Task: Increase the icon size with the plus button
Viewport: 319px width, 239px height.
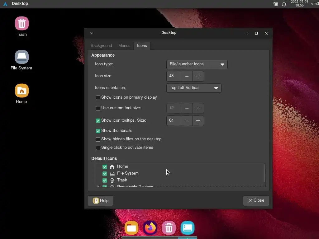Action: tap(198, 76)
